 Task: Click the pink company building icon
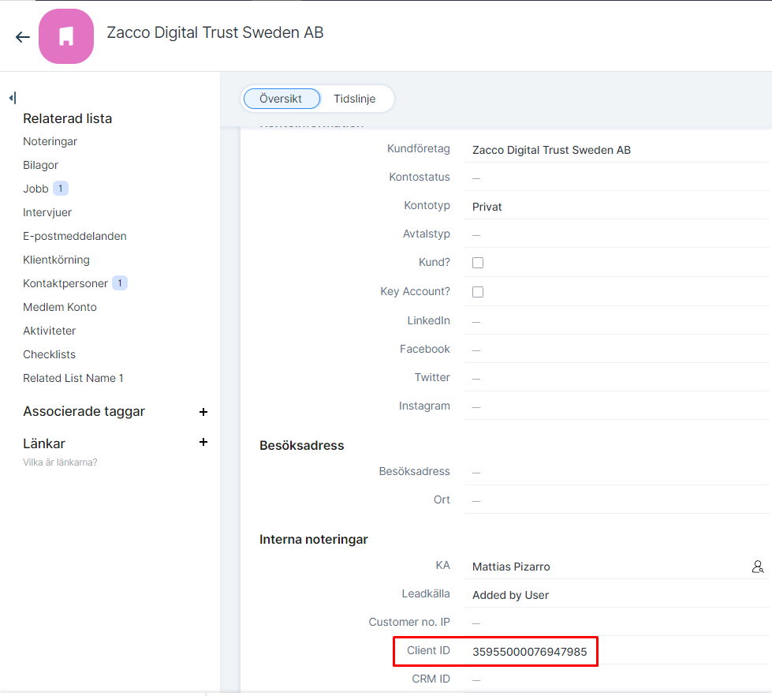click(66, 36)
